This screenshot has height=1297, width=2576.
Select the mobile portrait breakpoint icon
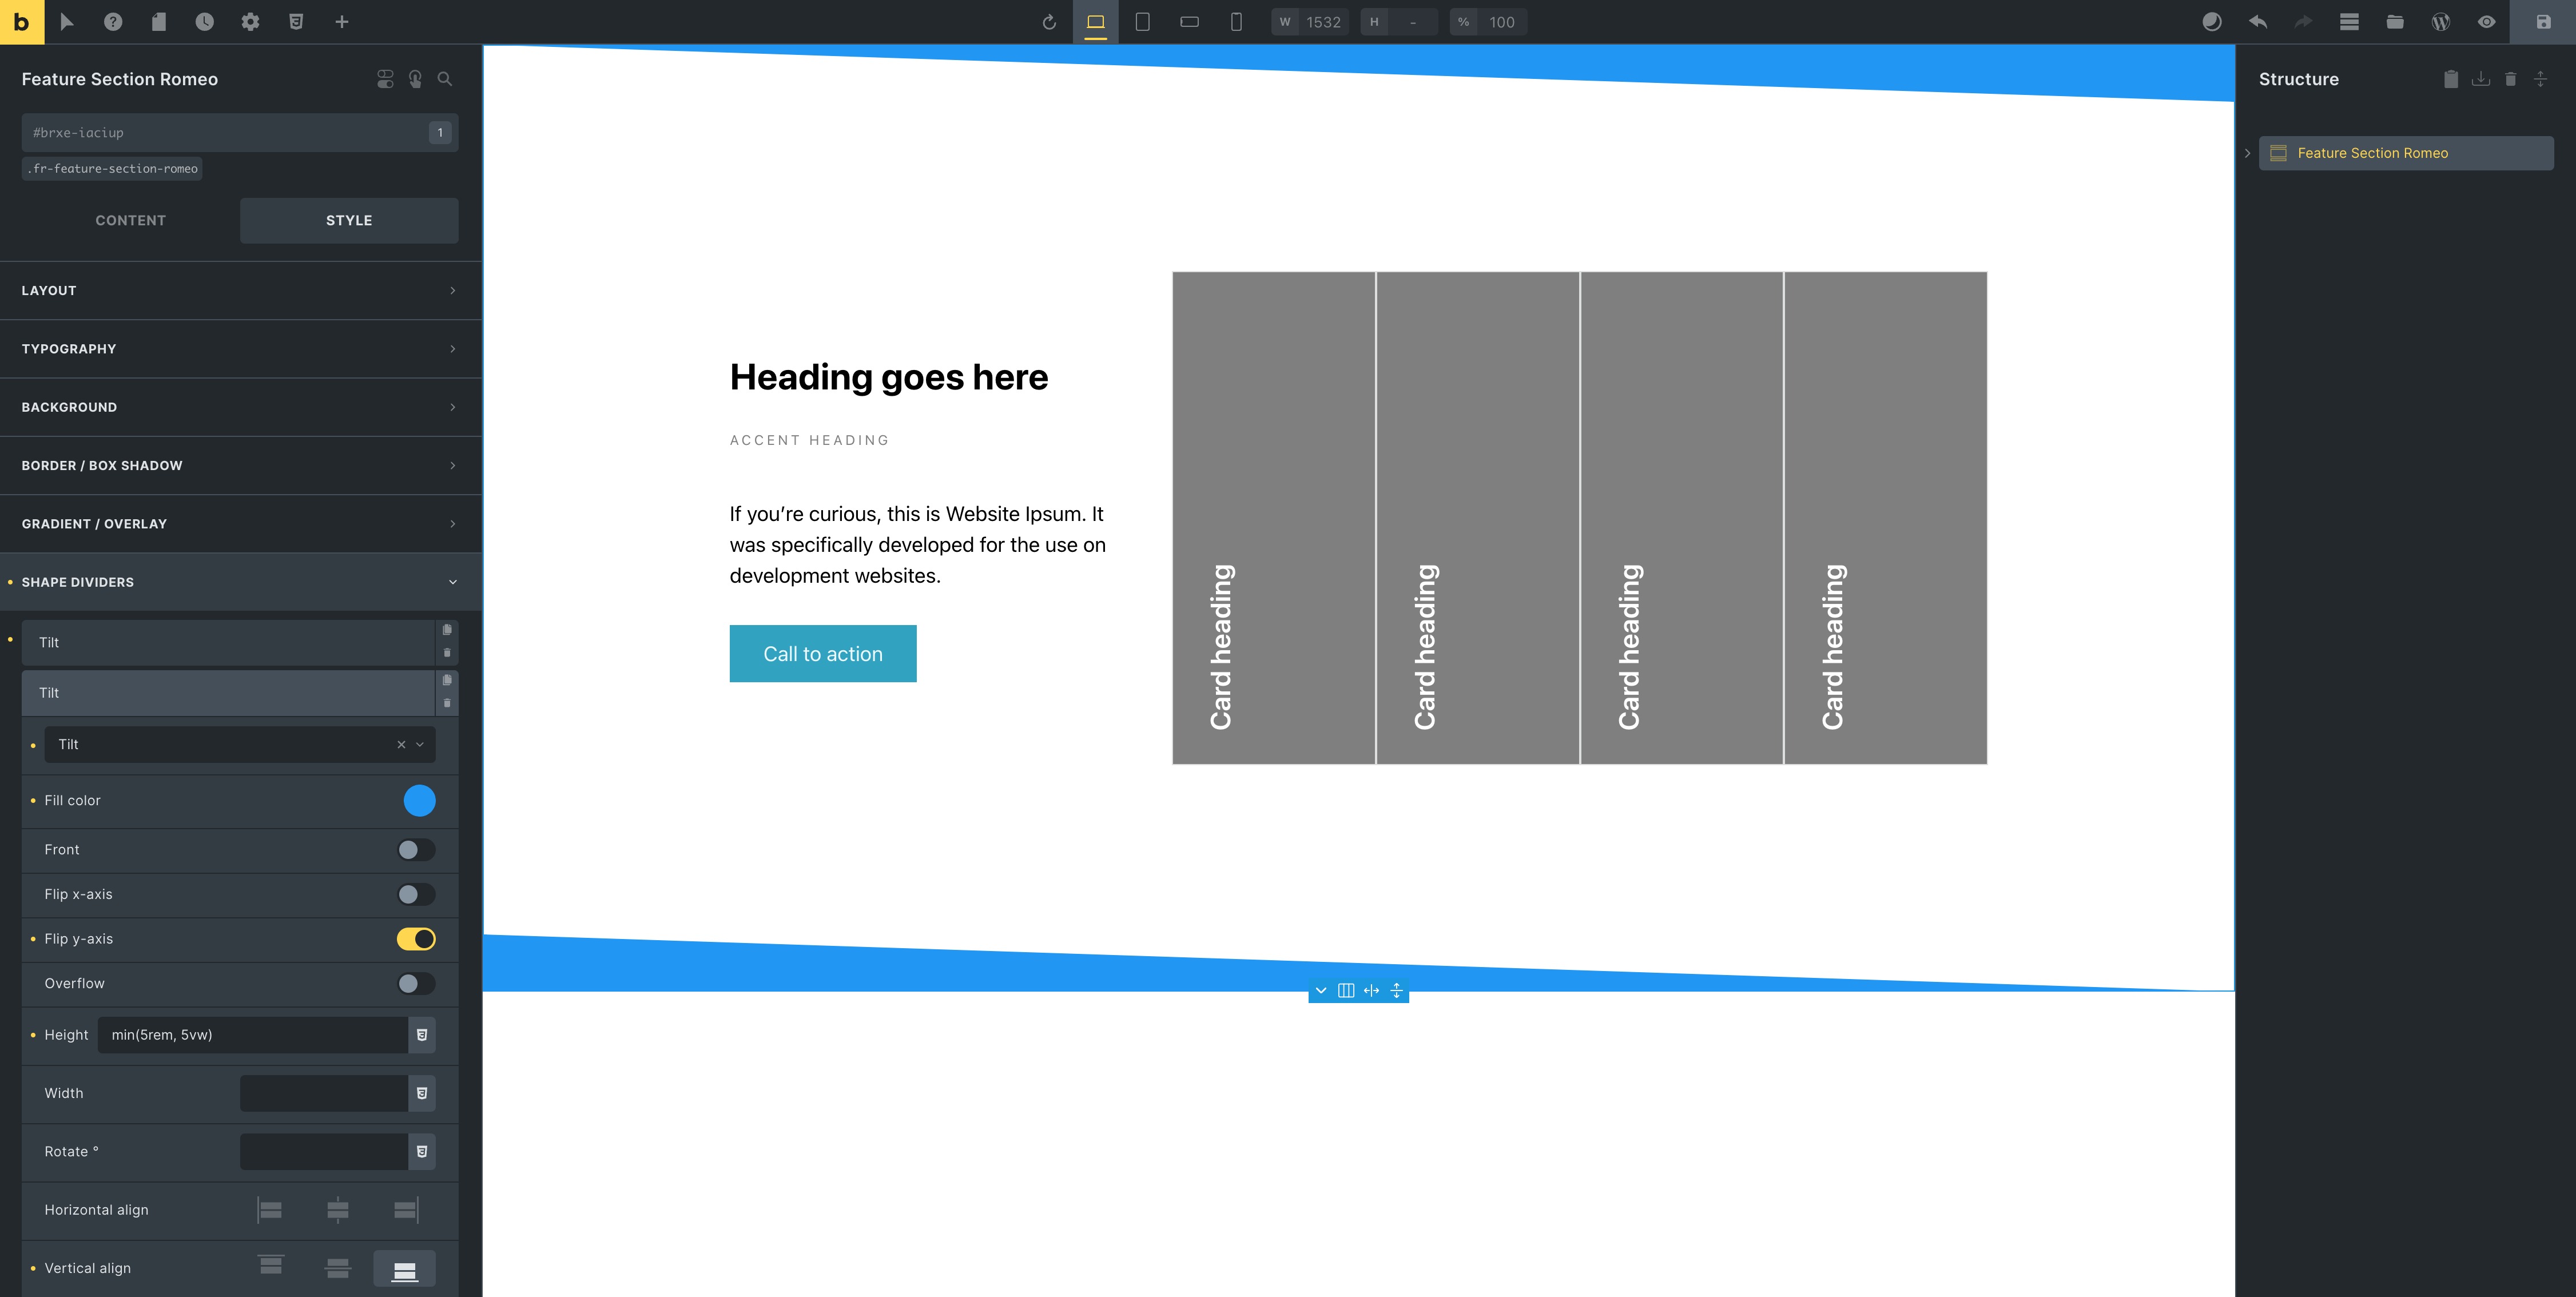point(1236,22)
